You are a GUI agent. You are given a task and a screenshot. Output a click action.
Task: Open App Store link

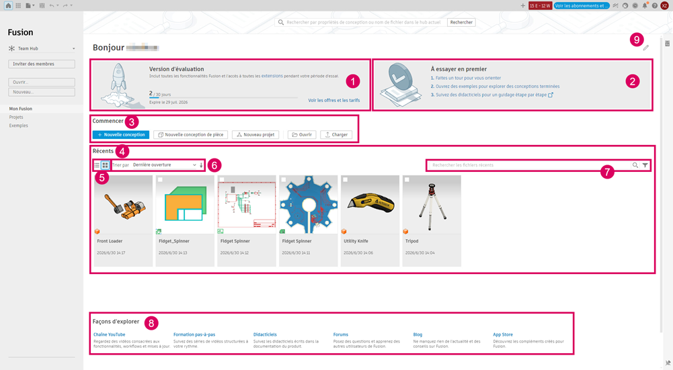(x=503, y=334)
